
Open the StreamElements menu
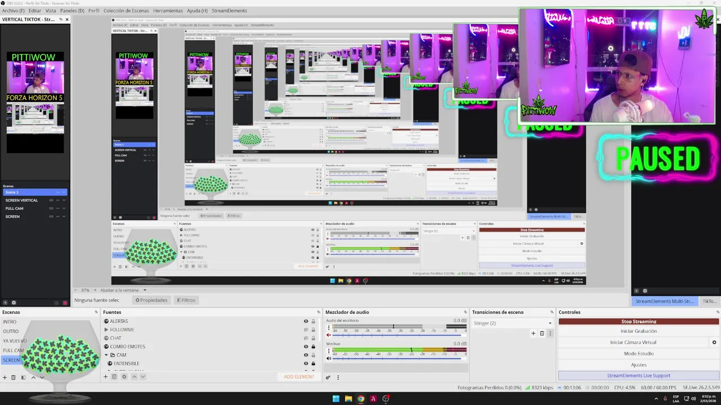click(x=229, y=11)
